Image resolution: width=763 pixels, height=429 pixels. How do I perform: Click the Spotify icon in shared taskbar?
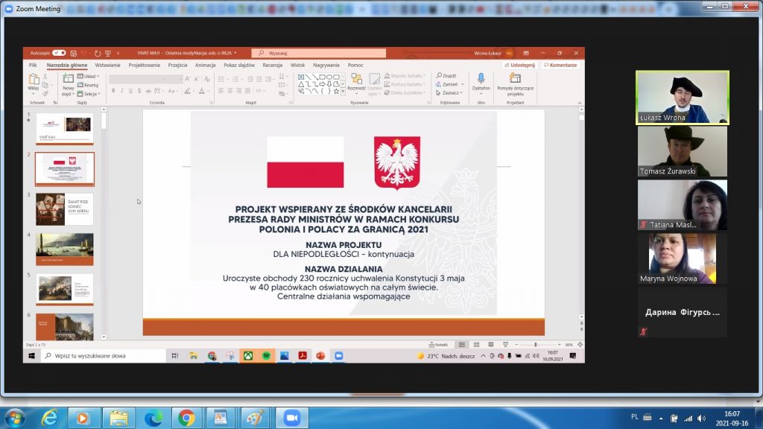click(x=266, y=356)
